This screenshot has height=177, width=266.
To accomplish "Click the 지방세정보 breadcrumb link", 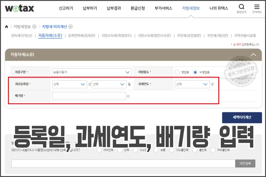I will click(x=22, y=27).
